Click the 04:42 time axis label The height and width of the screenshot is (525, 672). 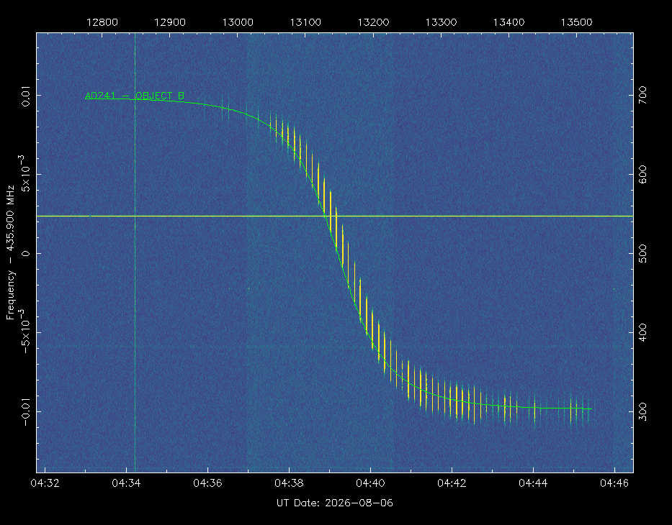pos(452,483)
